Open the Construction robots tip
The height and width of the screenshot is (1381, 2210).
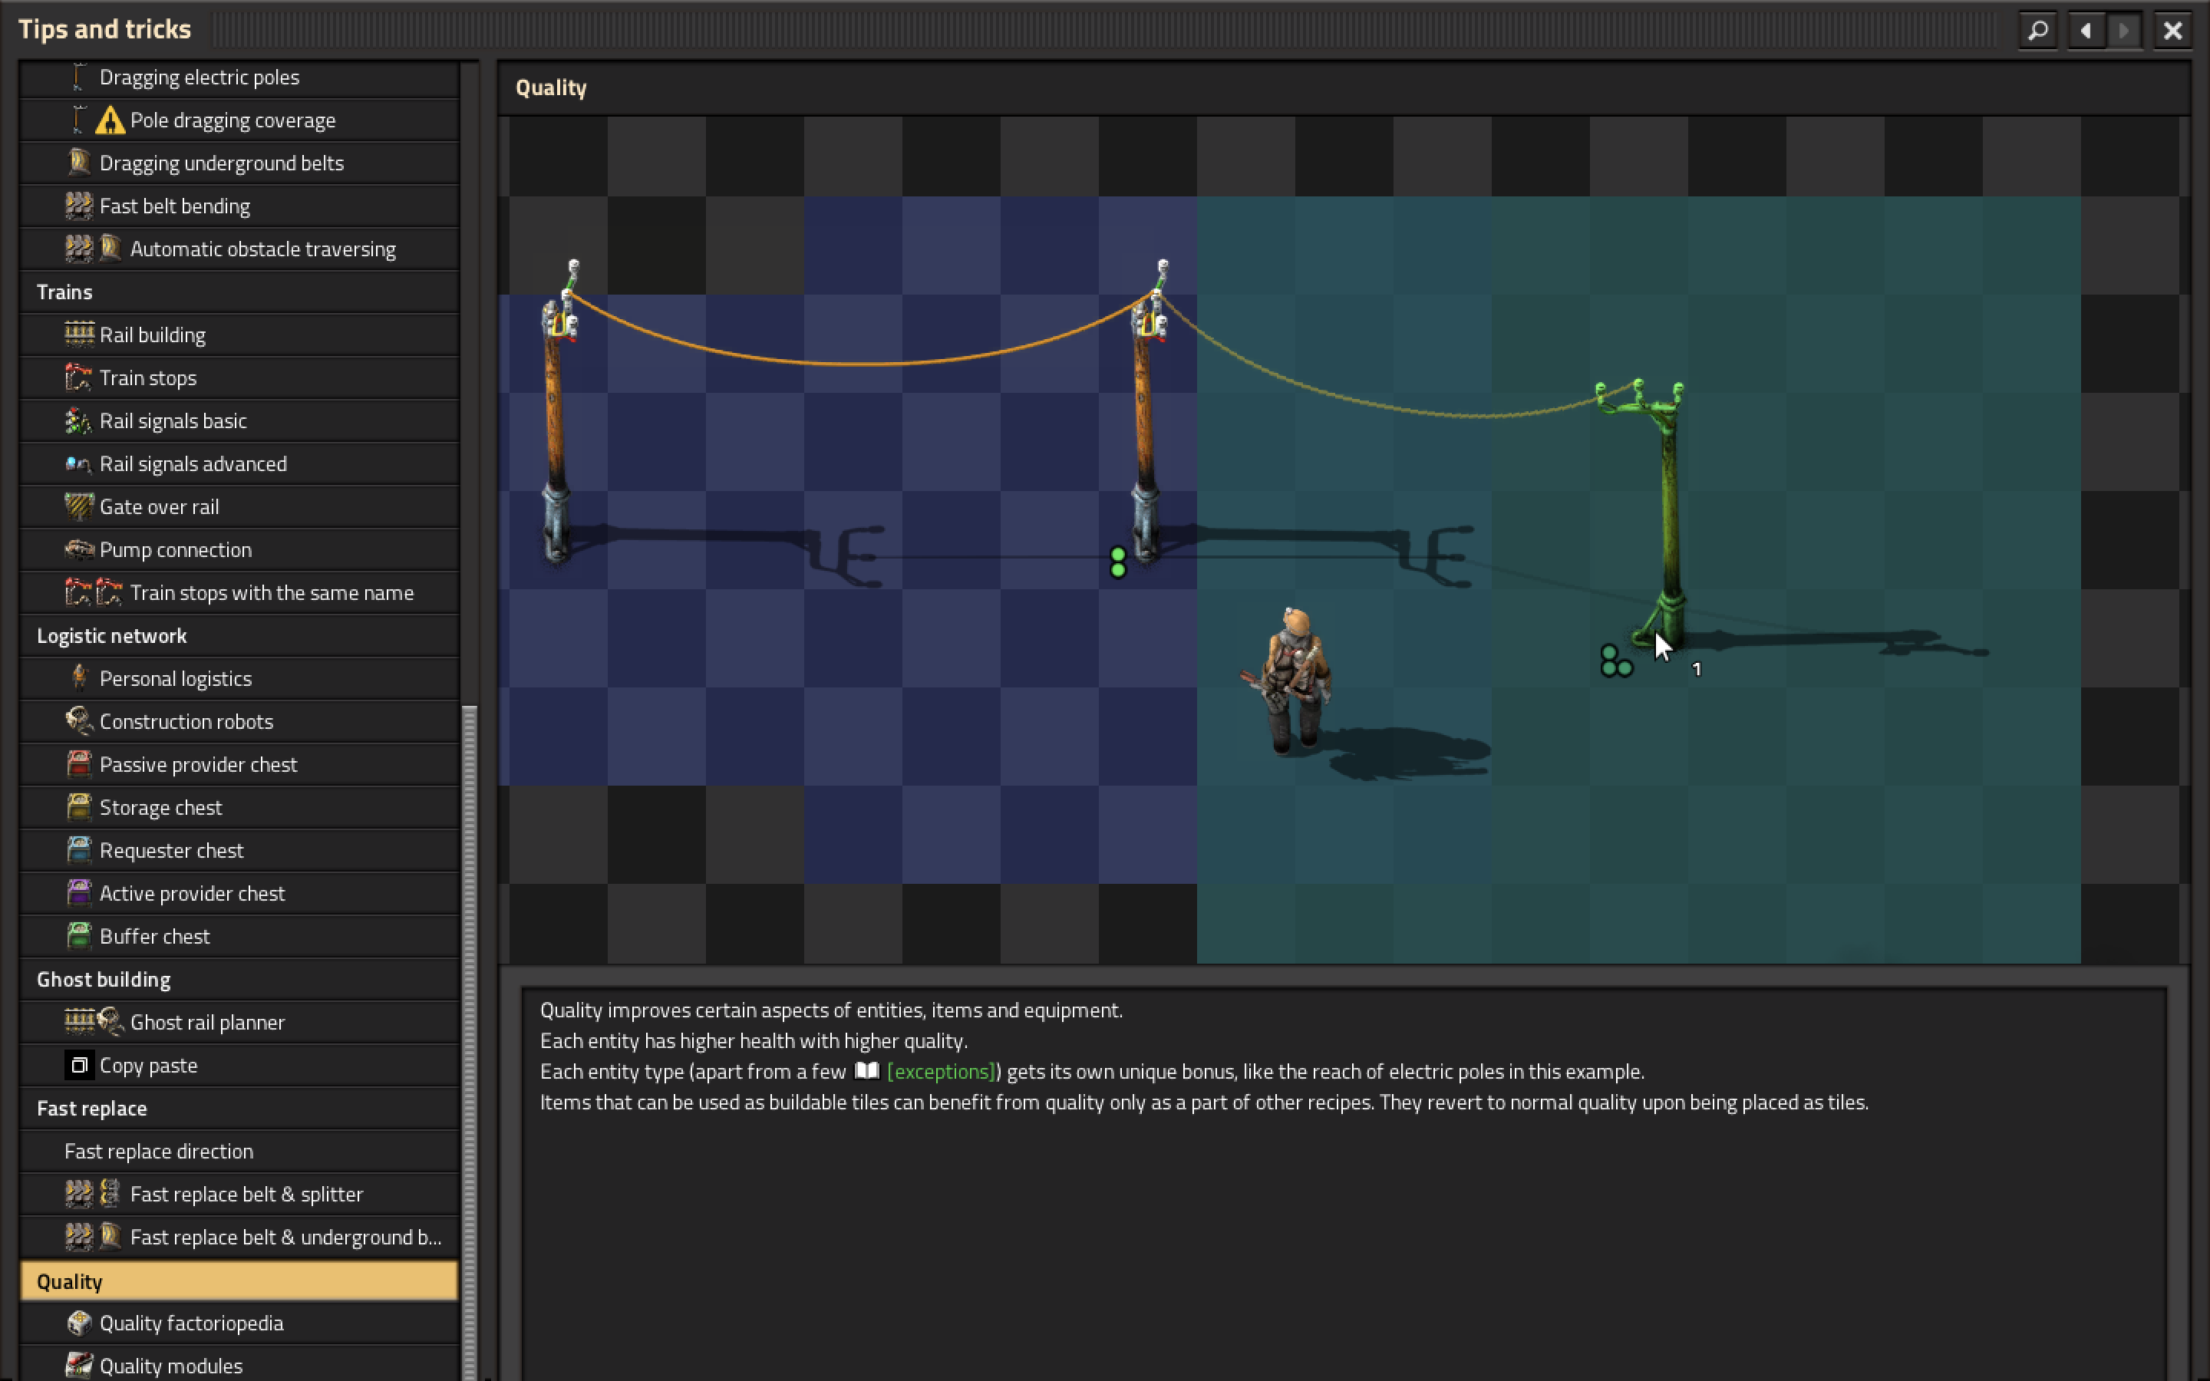click(239, 721)
